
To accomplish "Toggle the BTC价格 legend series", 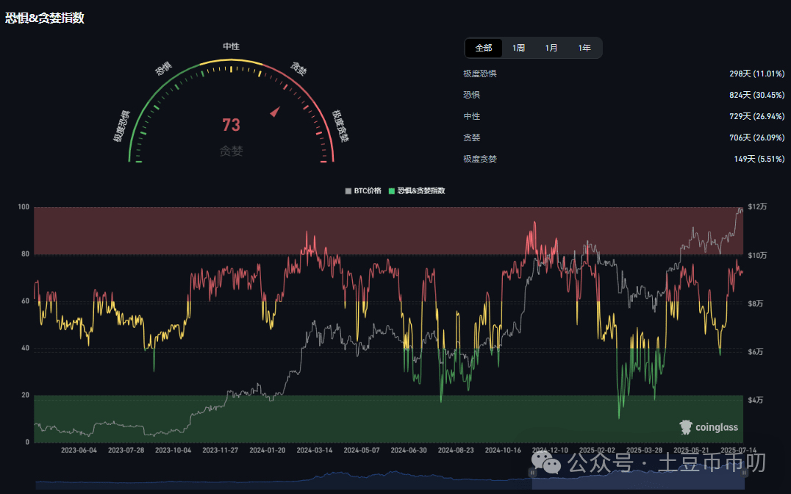I will click(363, 190).
